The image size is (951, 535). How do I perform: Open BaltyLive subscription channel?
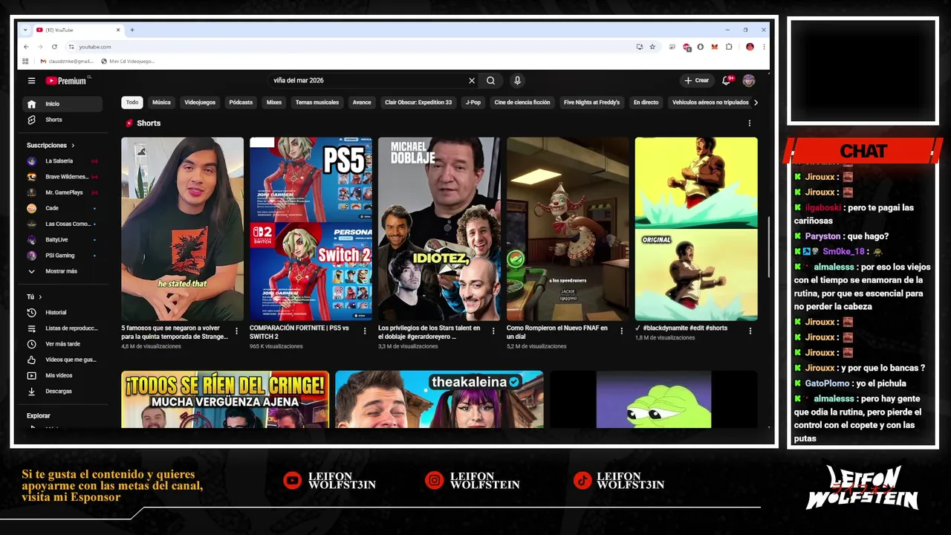tap(62, 240)
